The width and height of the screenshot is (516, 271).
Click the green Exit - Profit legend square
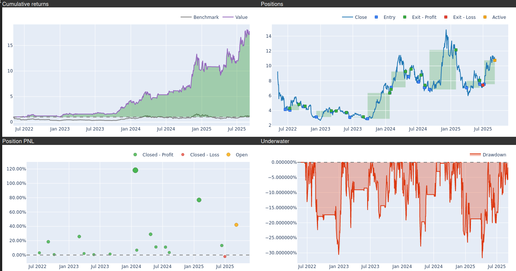[x=405, y=17]
